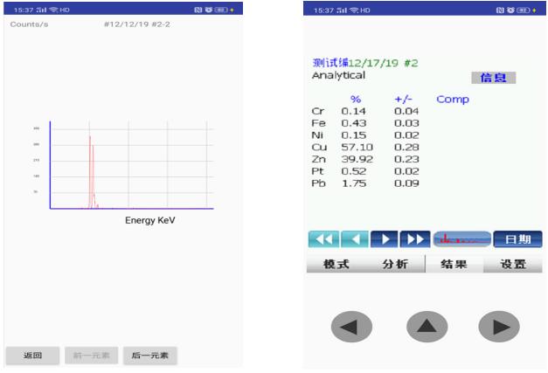This screenshot has width=548, height=373.
Task: Select the Cu 57.10 result row
Action: 367,148
